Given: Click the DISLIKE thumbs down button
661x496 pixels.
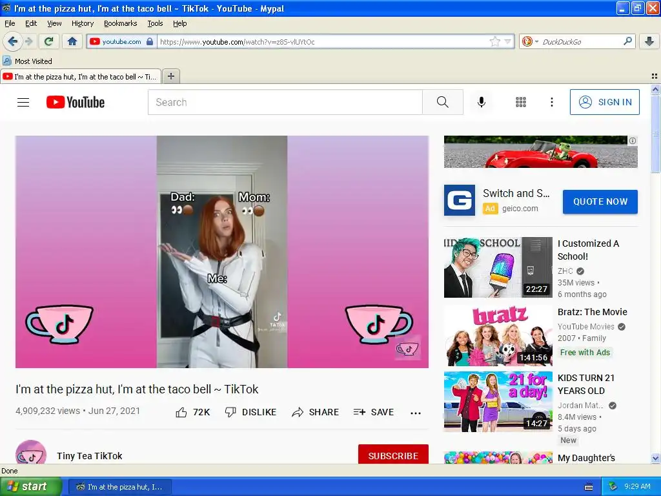Looking at the screenshot, I should [250, 412].
